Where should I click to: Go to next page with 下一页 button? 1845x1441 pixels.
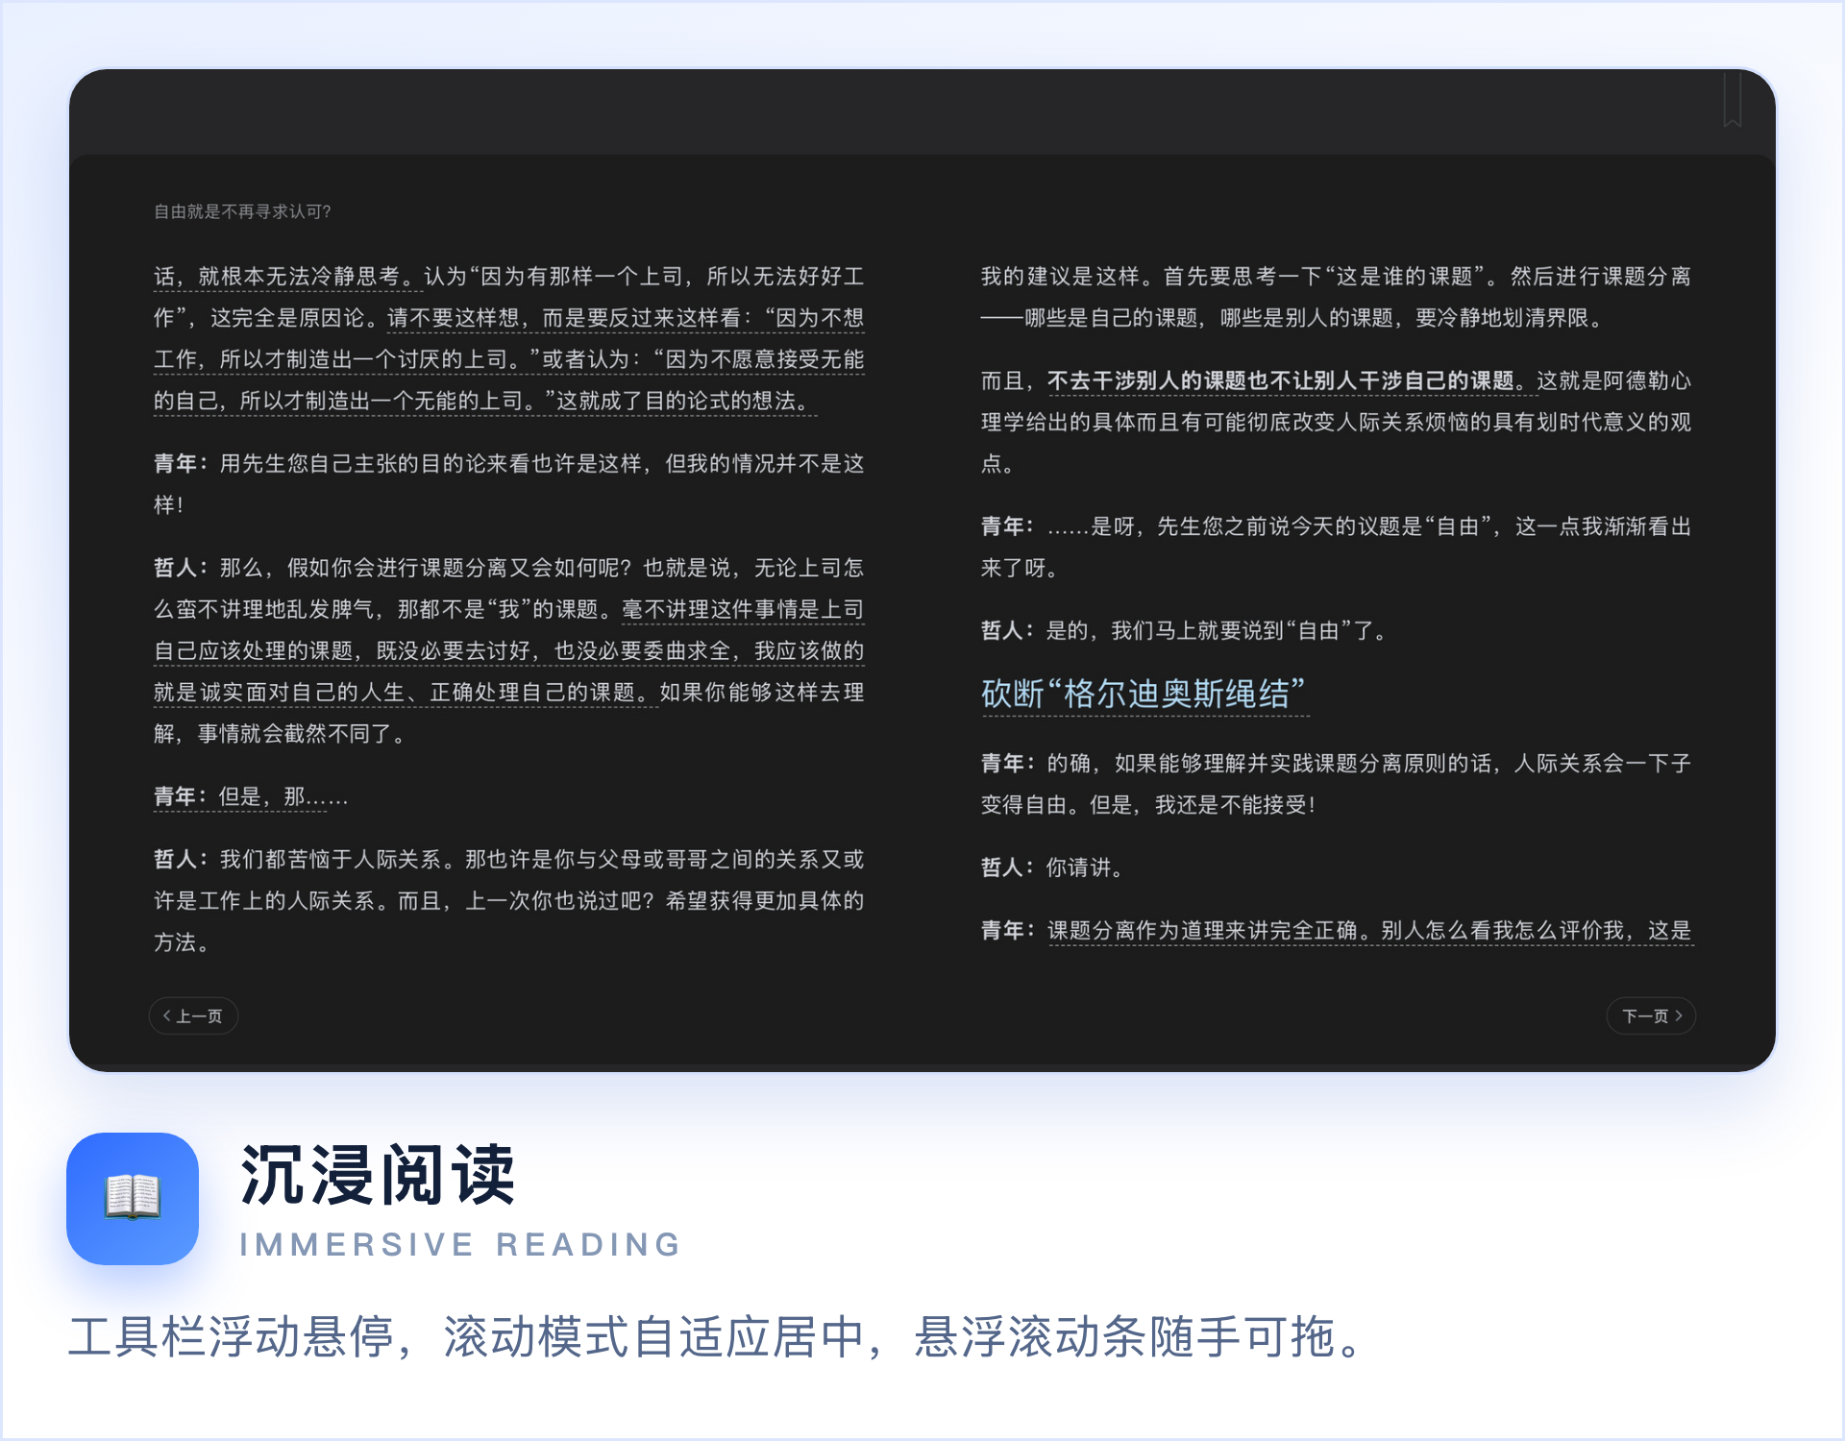pyautogui.click(x=1651, y=1015)
